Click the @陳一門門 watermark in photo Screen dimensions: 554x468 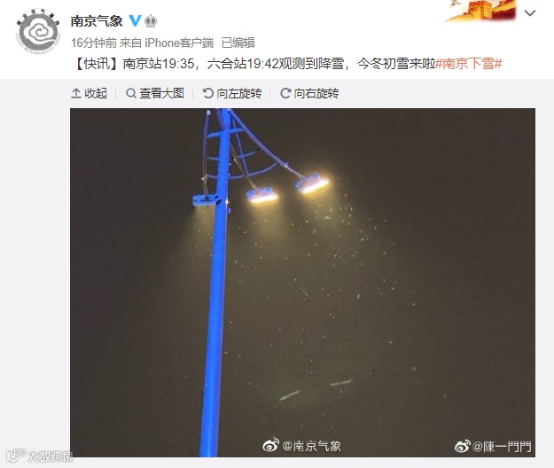pyautogui.click(x=493, y=447)
